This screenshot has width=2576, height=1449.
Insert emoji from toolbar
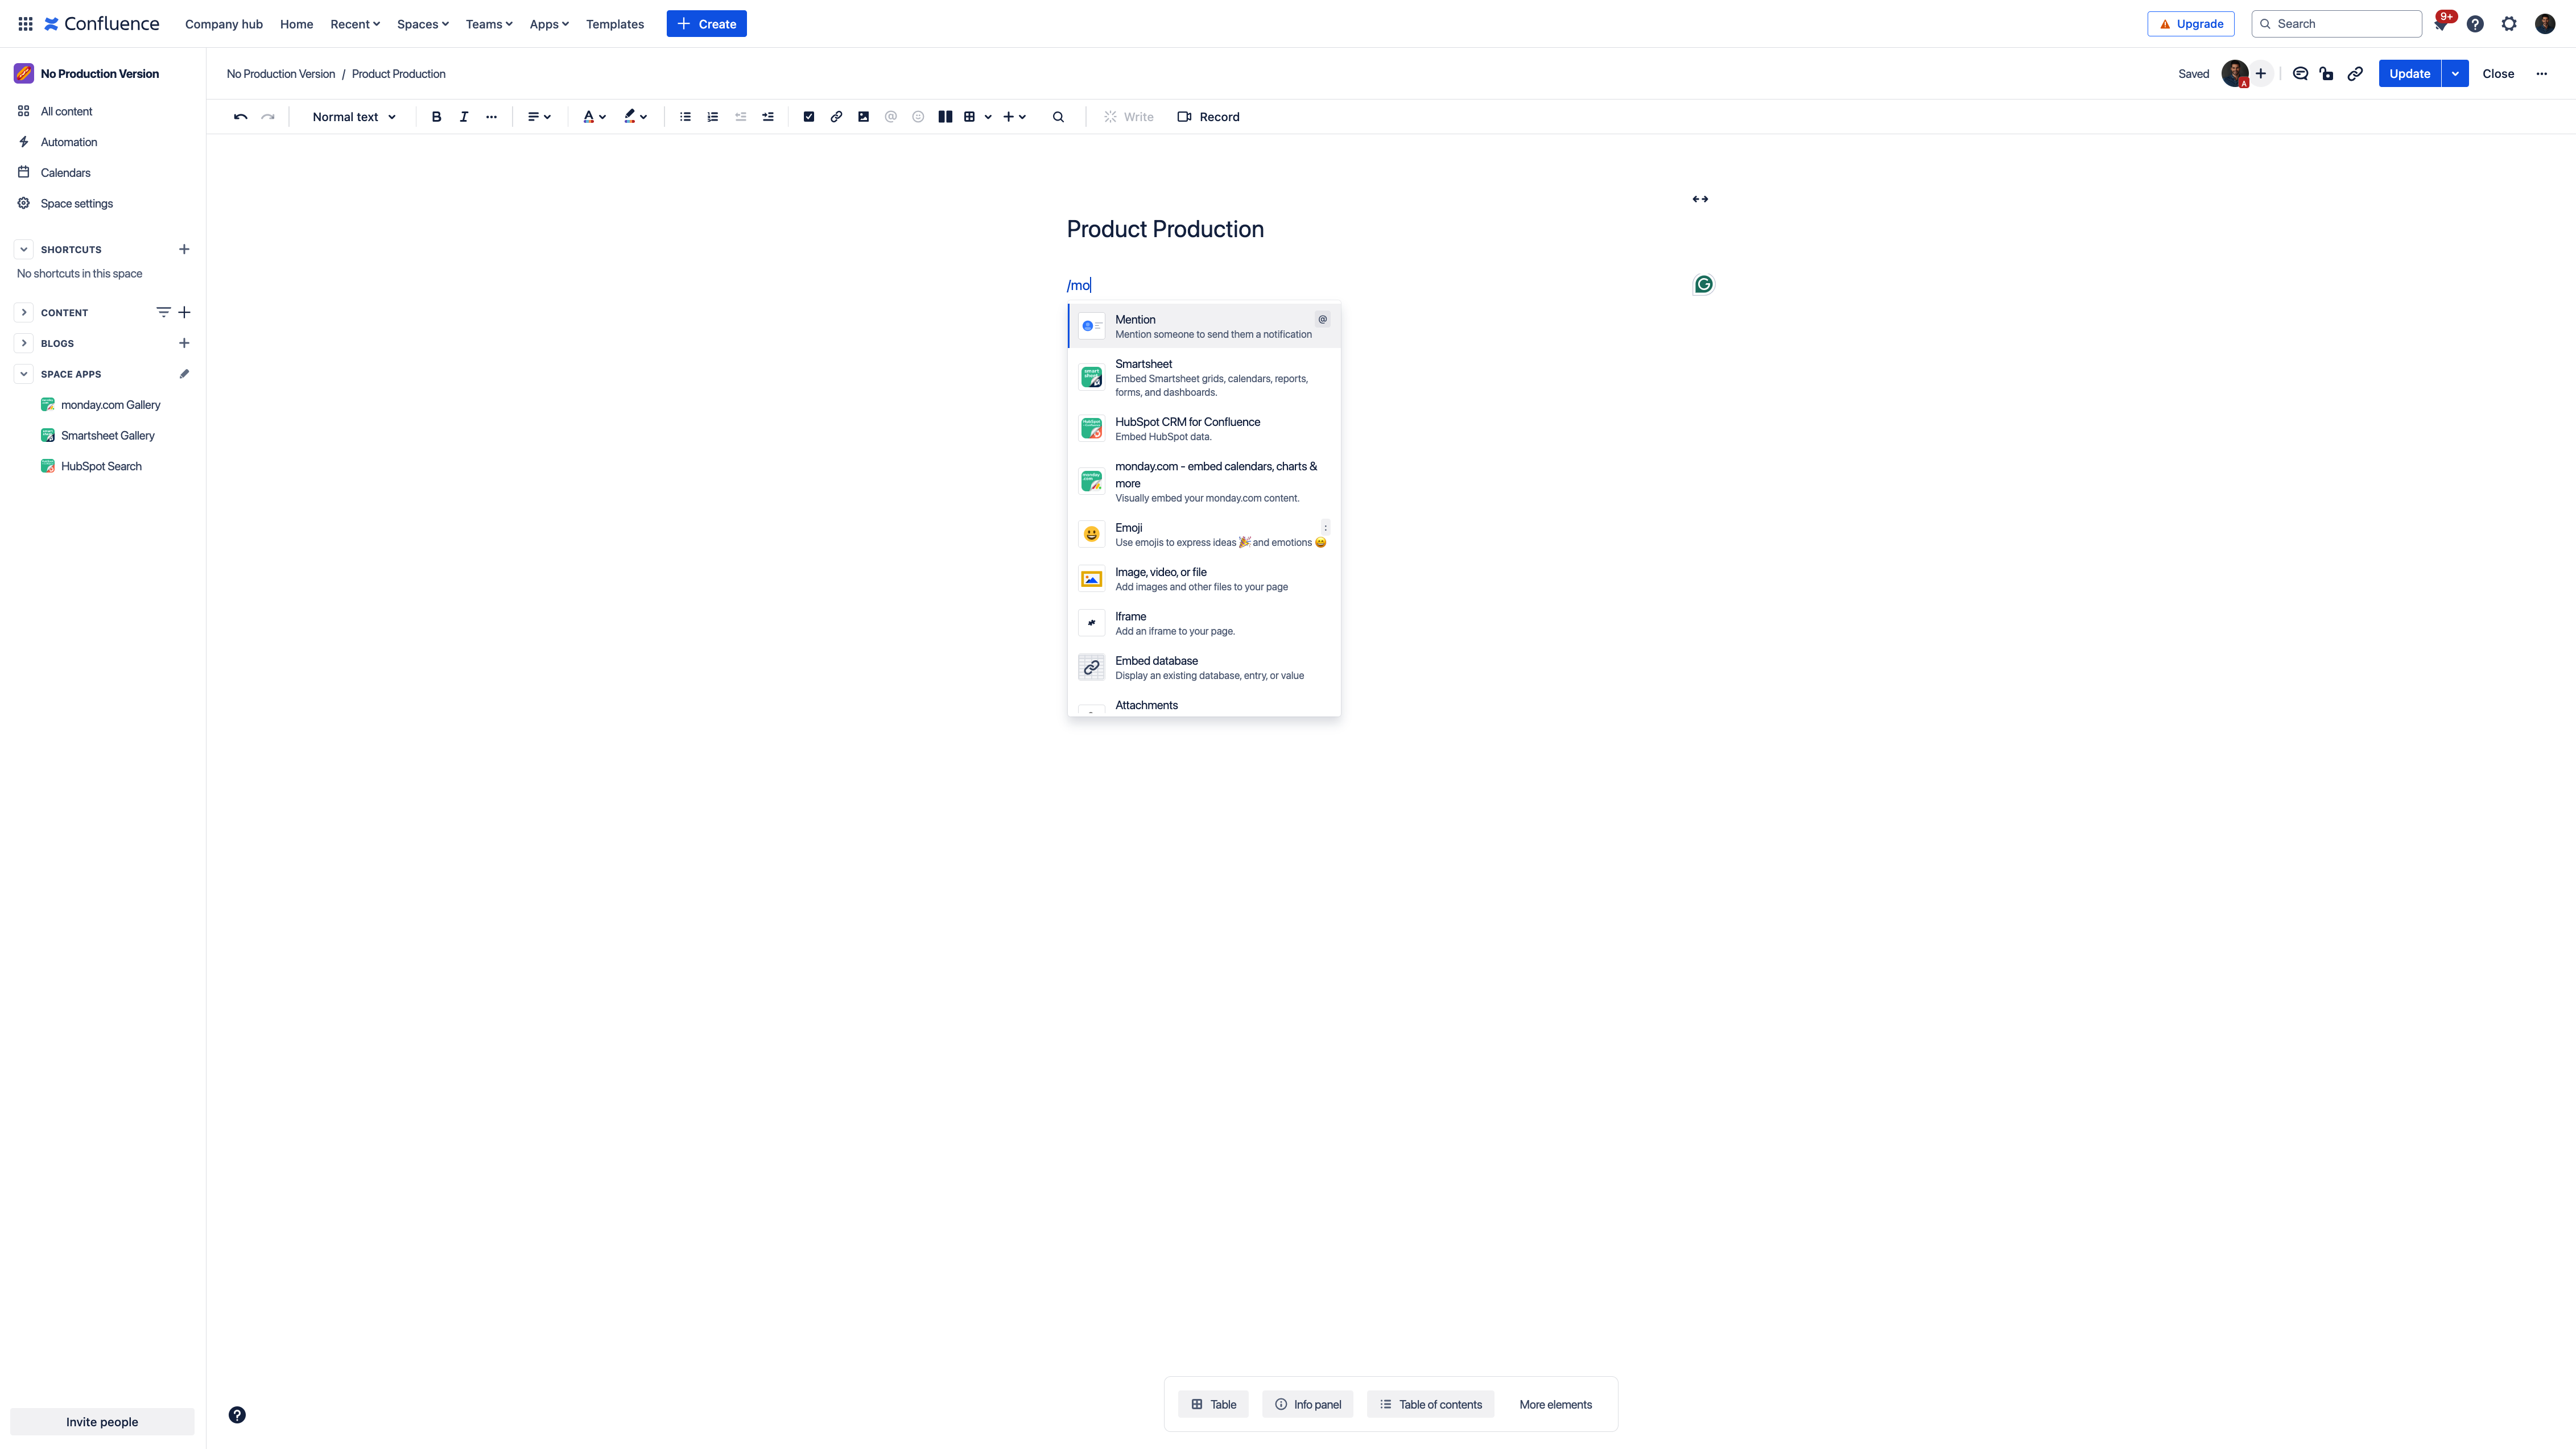tap(918, 117)
